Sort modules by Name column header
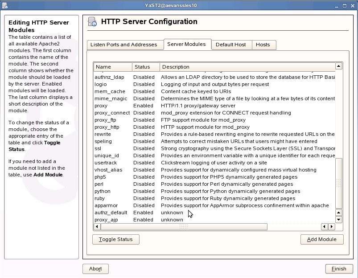 [x=113, y=67]
